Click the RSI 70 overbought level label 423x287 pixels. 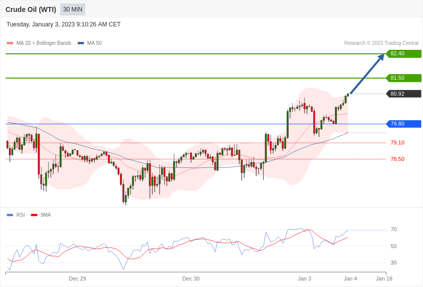(393, 230)
